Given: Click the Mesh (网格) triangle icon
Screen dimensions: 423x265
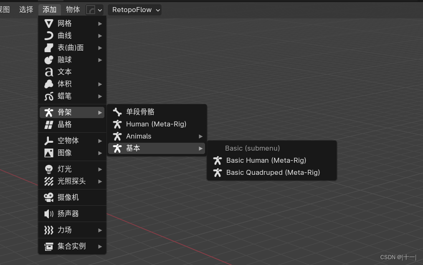Looking at the screenshot, I should pos(49,23).
